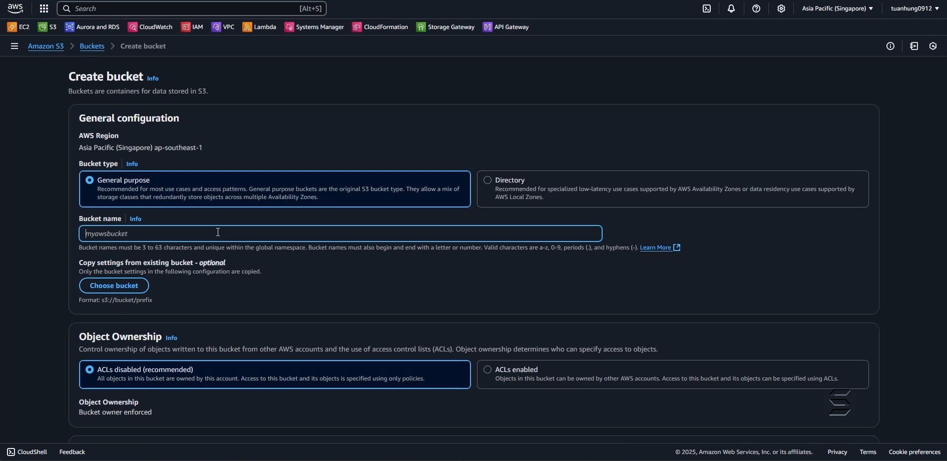The height and width of the screenshot is (461, 947).
Task: Open Info link beside Bucket type
Action: 132,164
